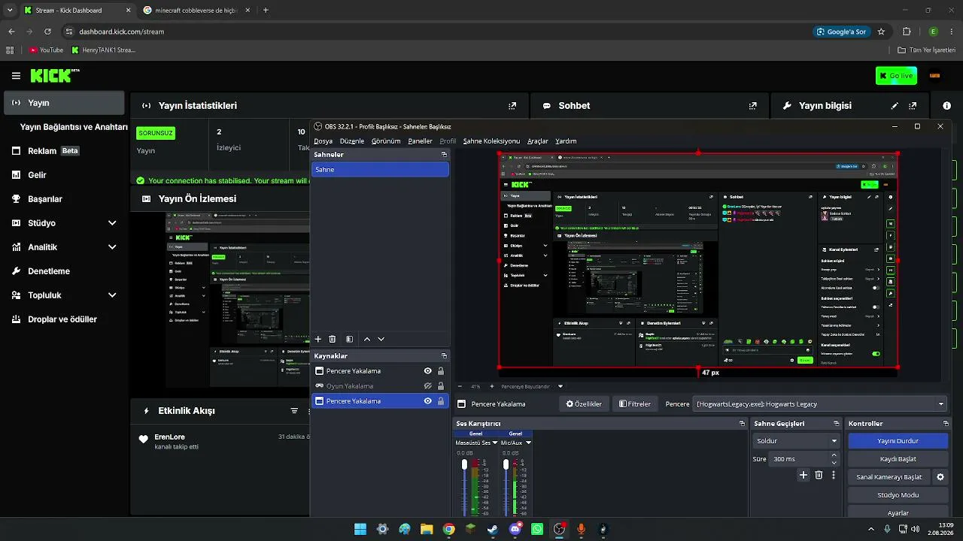Move the scene down with the down arrow
963x541 pixels.
coord(381,340)
